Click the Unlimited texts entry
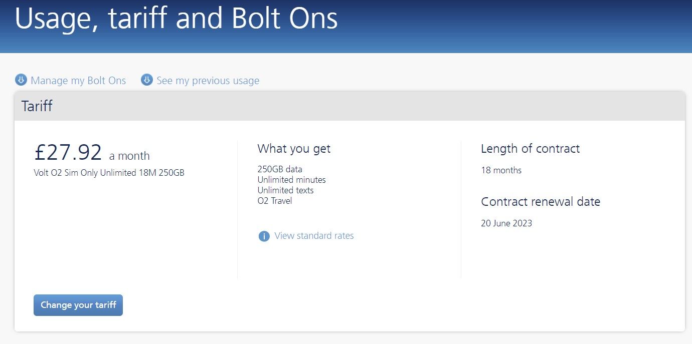The image size is (692, 344). pos(285,190)
